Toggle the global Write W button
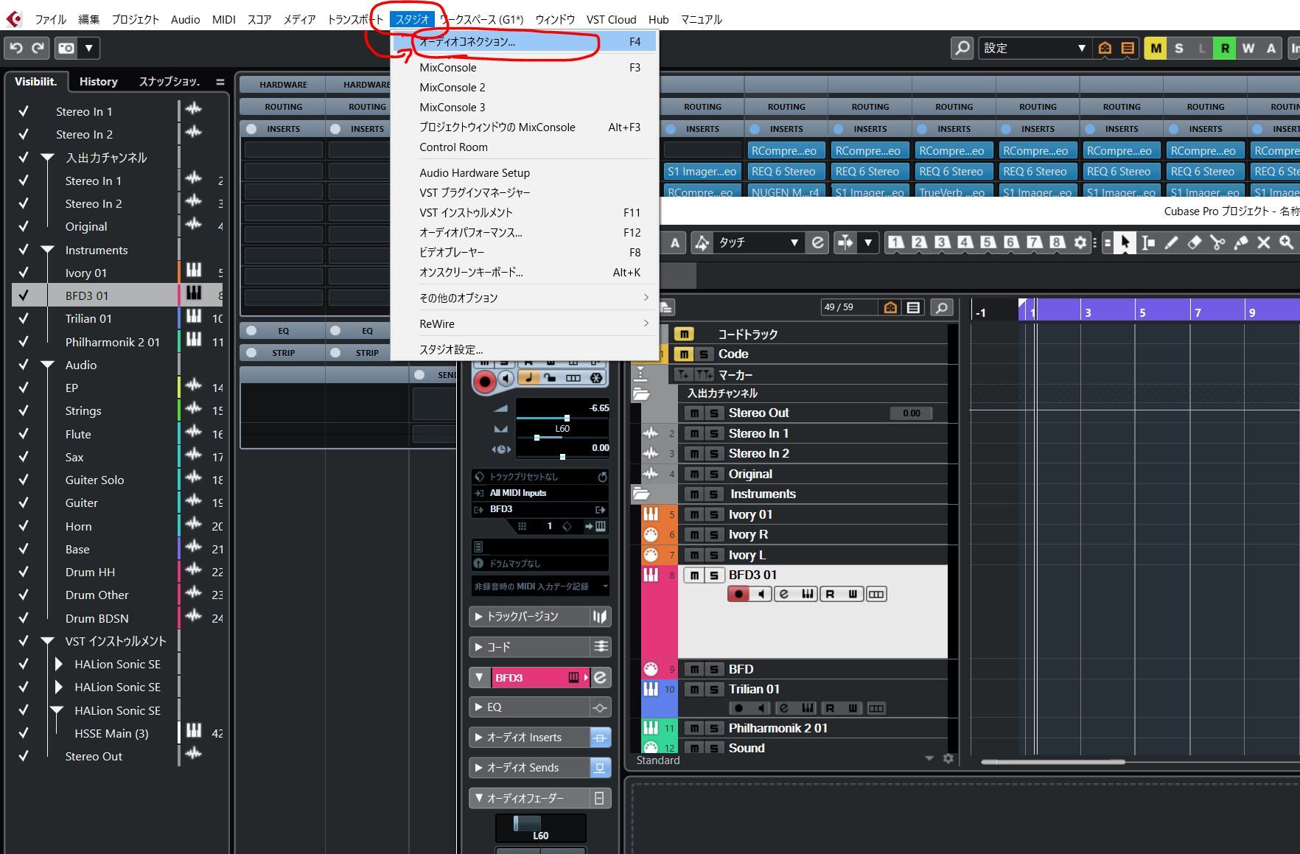 click(1248, 48)
